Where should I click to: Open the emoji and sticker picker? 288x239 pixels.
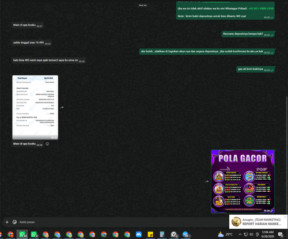pyautogui.click(x=14, y=222)
